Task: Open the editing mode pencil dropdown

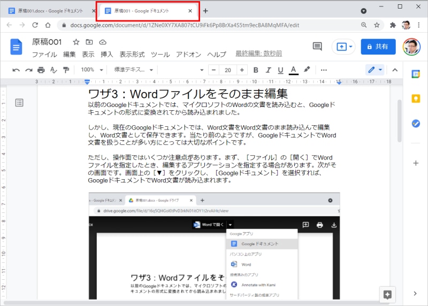Action: point(375,70)
